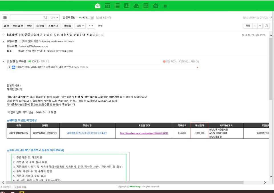The height and width of the screenshot is (193, 274).
Task: Preview the attachment with small magnifier icon
Action: 87,67
